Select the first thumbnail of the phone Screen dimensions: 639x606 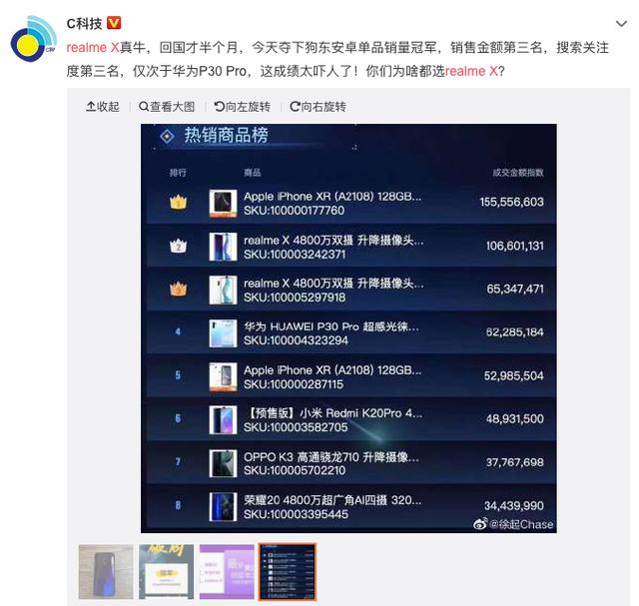pos(106,572)
